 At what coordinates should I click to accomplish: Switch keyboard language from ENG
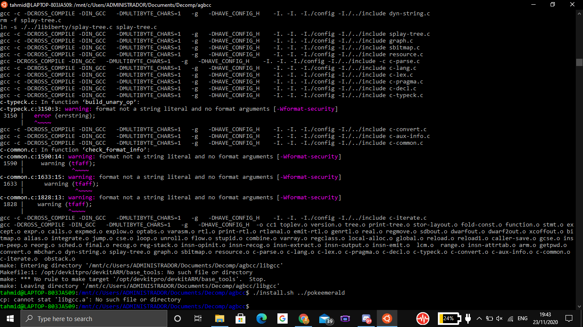(522, 318)
